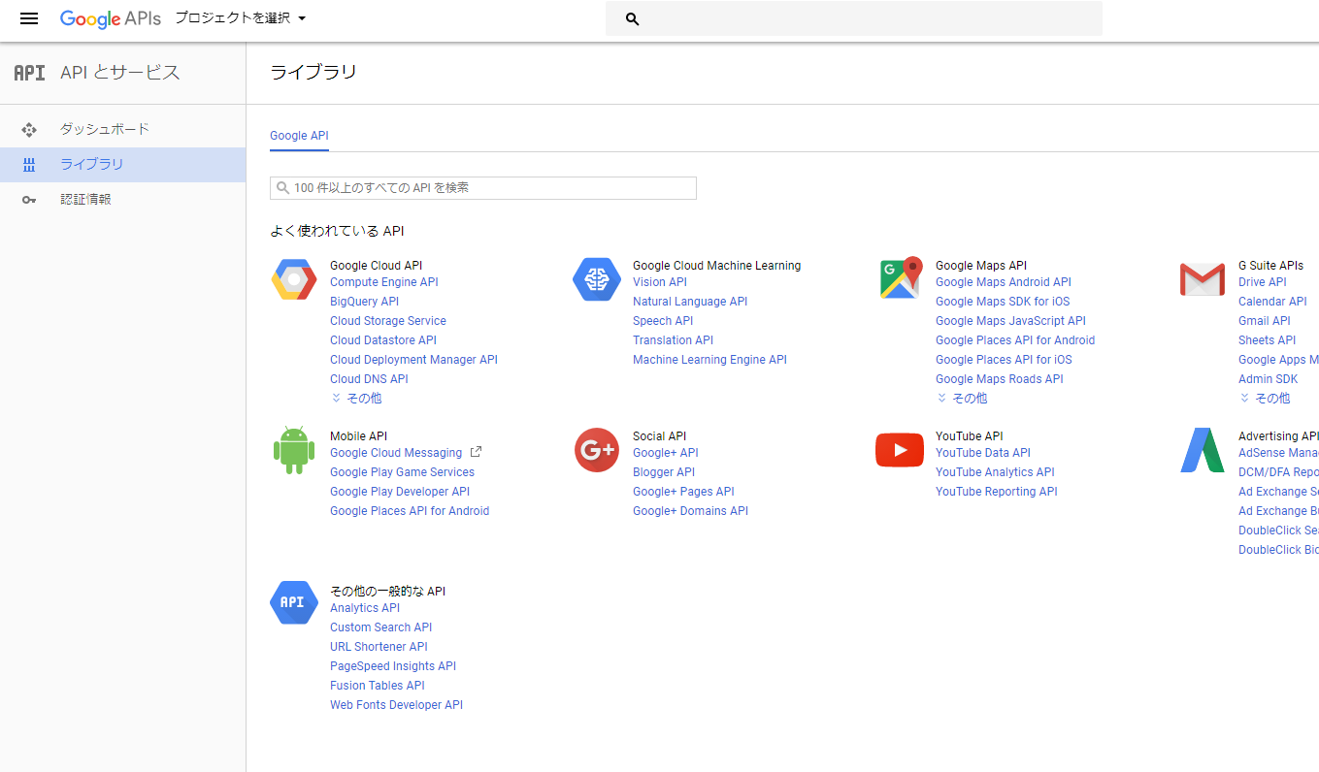Screen dimensions: 1319x772
Task: Open Google Play Game Services link
Action: [402, 472]
